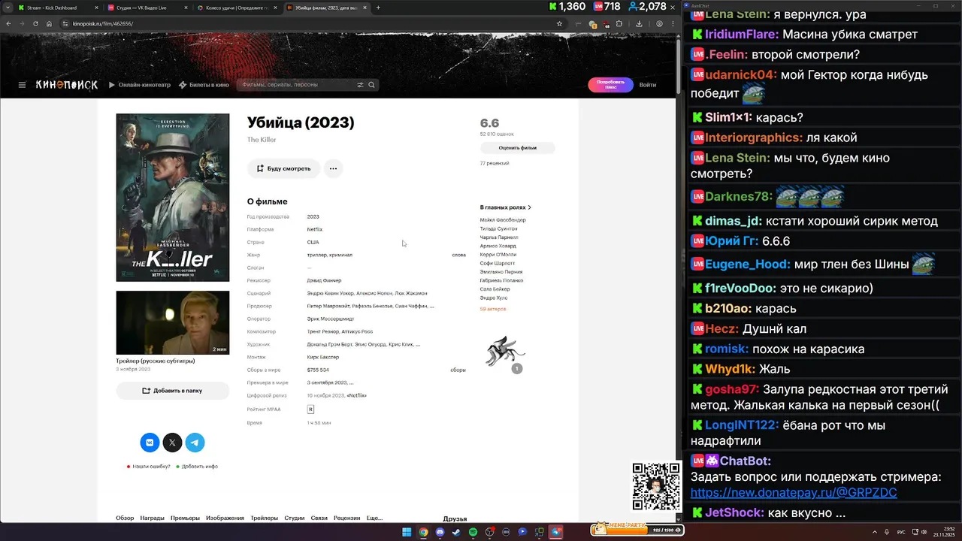
Task: Go to browser home page
Action: (49, 23)
